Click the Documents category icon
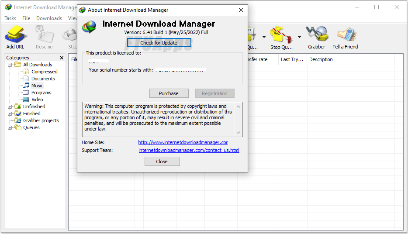 click(x=26, y=79)
